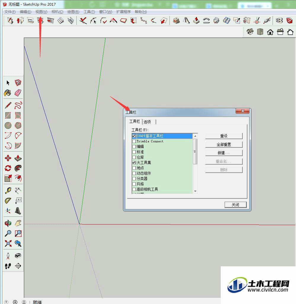The image size is (296, 304).
Task: Select the Zoom magnifier tool
Action: tap(8, 233)
